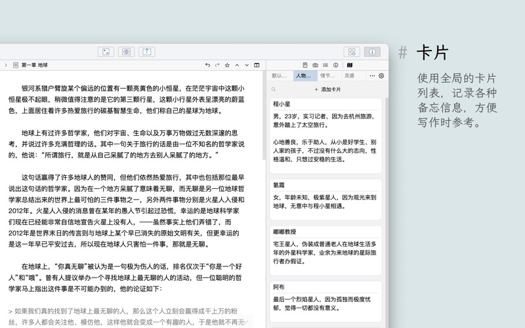Go to next chapter with down chevron
This screenshot has height=328, width=525.
(247, 66)
